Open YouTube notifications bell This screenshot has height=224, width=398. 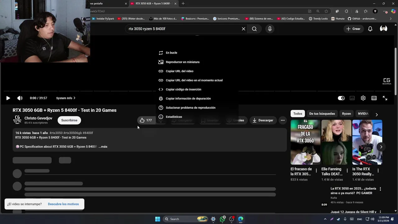370,29
